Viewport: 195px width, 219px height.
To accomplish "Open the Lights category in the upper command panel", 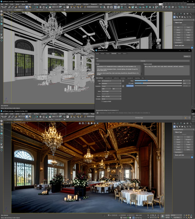I will tap(180, 17).
